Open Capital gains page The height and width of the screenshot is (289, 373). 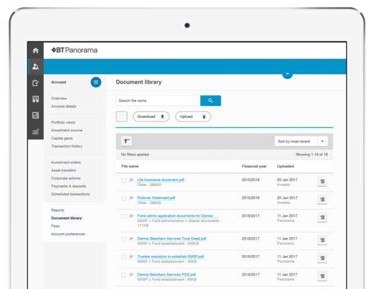[62, 138]
